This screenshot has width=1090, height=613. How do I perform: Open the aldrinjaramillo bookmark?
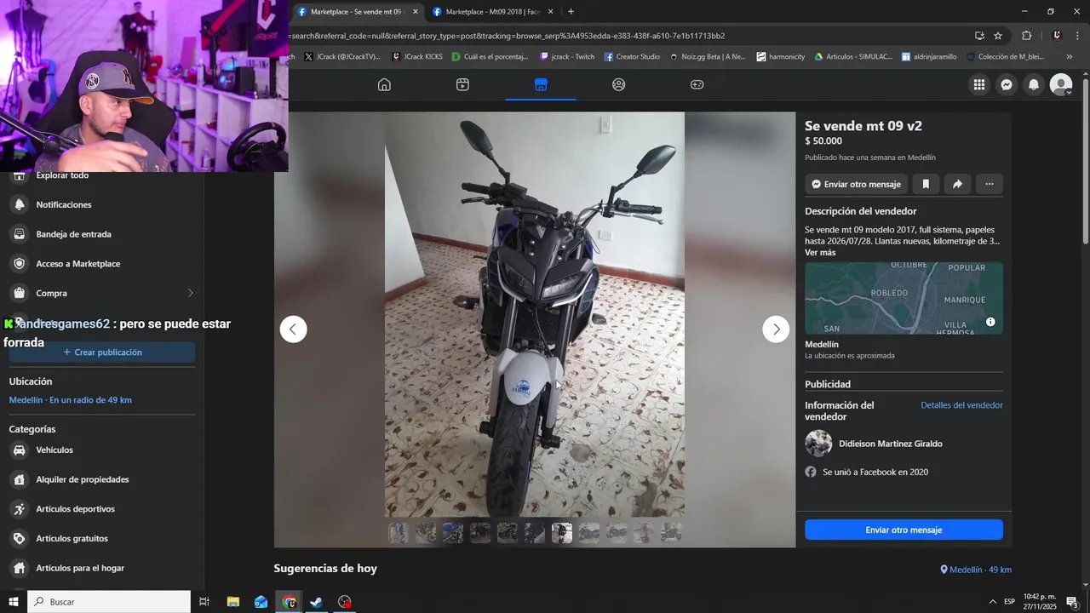click(929, 57)
